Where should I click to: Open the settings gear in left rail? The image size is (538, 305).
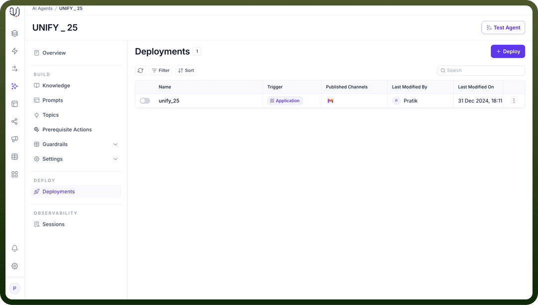(x=14, y=266)
